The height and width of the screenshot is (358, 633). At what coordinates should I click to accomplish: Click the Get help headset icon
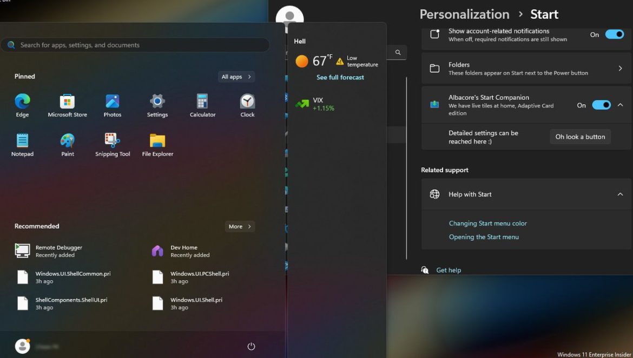click(425, 270)
